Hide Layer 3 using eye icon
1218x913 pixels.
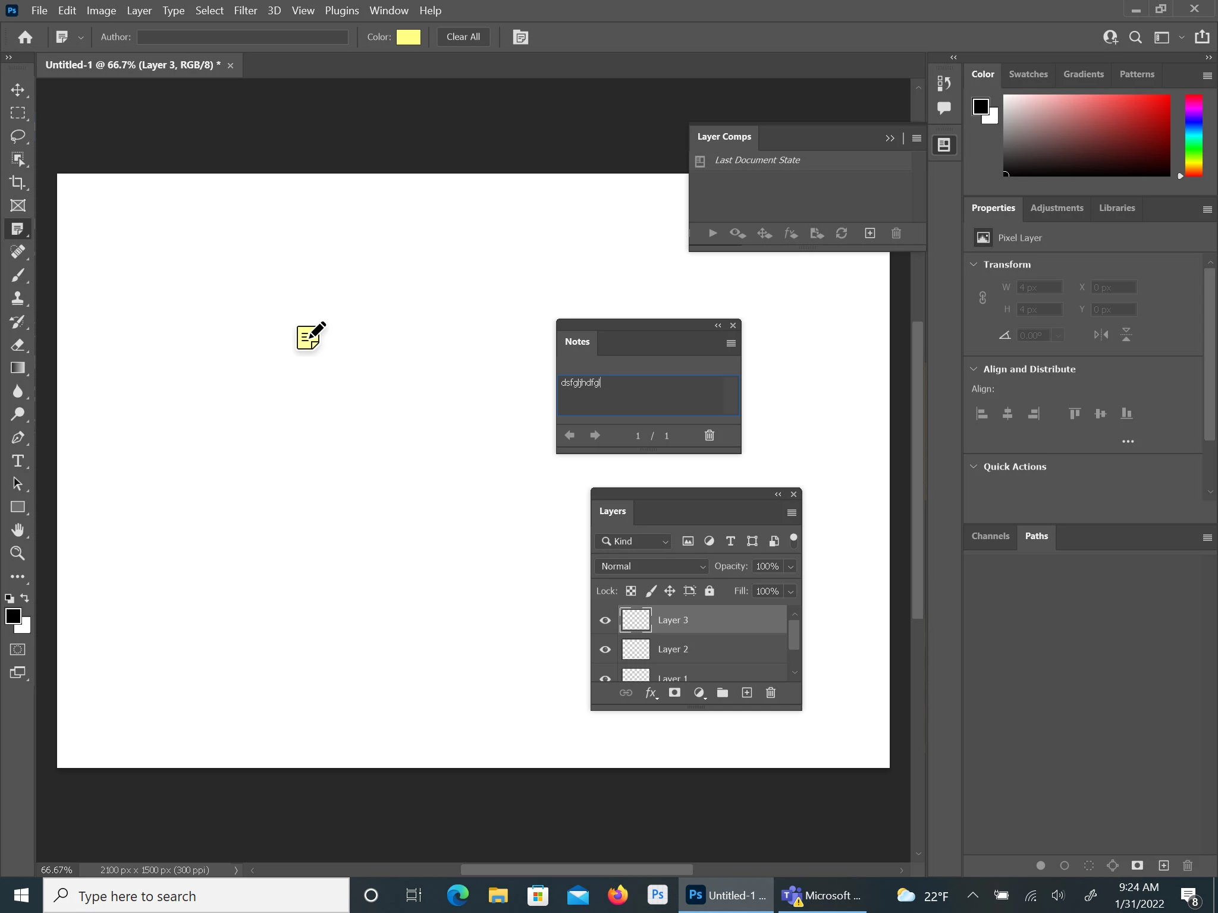(x=605, y=620)
